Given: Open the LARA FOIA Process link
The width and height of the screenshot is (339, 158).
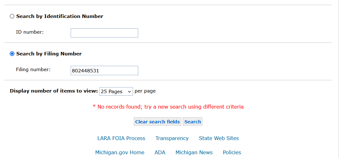Looking at the screenshot, I should 121,138.
